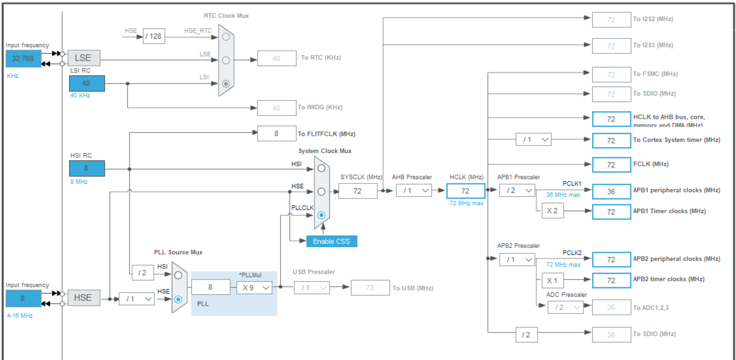
Task: Click the Enable CSS button
Action: coord(331,241)
